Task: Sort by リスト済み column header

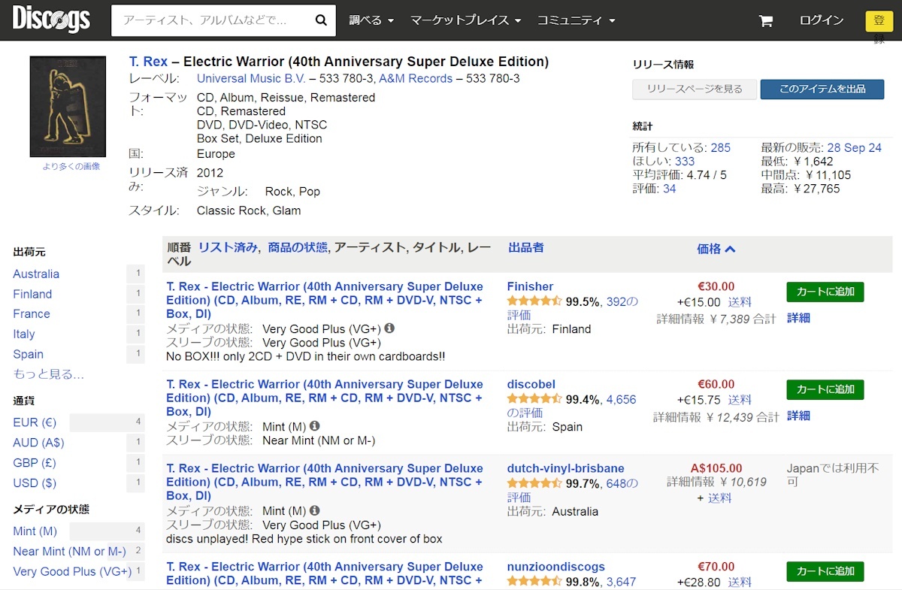Action: tap(228, 247)
